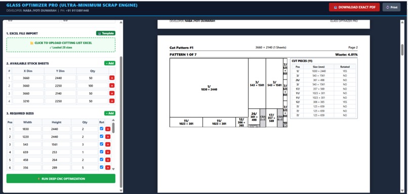408x194 pixels.
Task: Click up arrow of required sizes scrollbar
Action: click(113, 120)
